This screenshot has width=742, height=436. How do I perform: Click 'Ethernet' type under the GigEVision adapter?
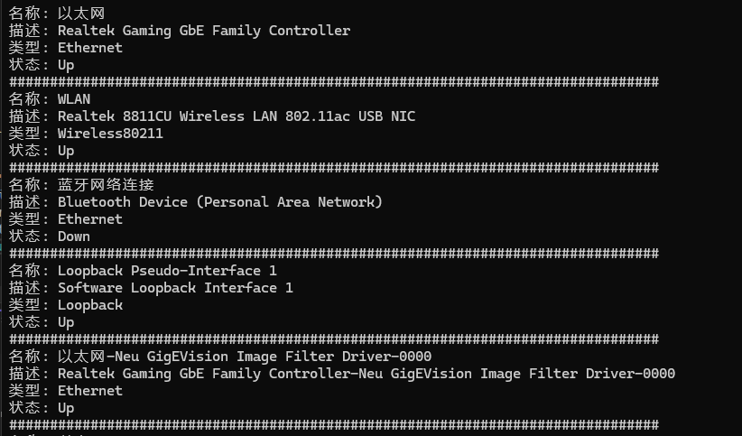90,391
